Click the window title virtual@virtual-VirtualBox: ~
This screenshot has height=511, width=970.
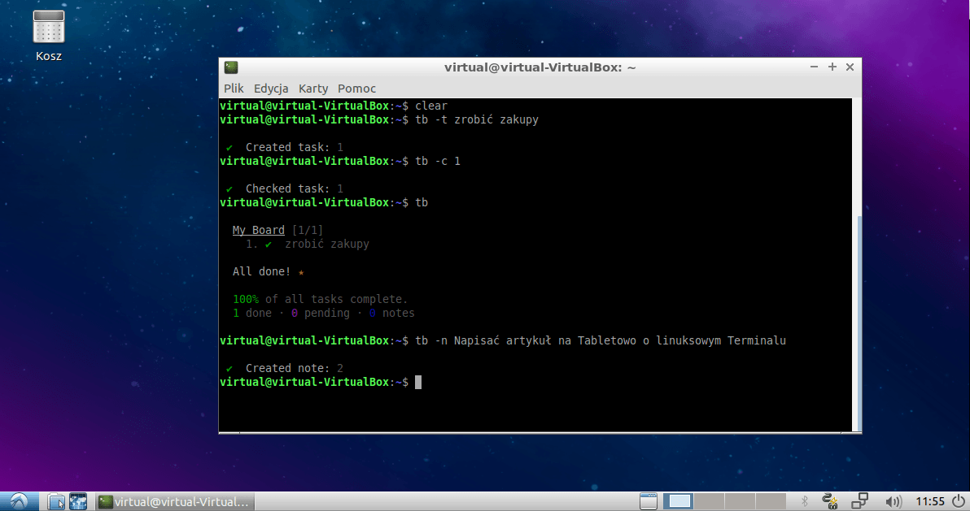[x=540, y=67]
